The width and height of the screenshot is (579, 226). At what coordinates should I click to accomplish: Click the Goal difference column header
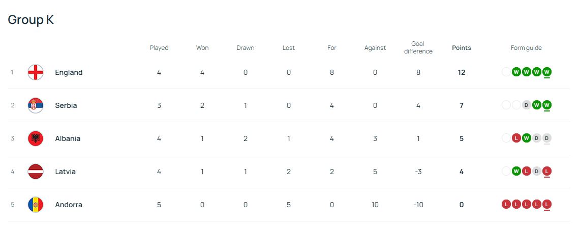click(418, 47)
